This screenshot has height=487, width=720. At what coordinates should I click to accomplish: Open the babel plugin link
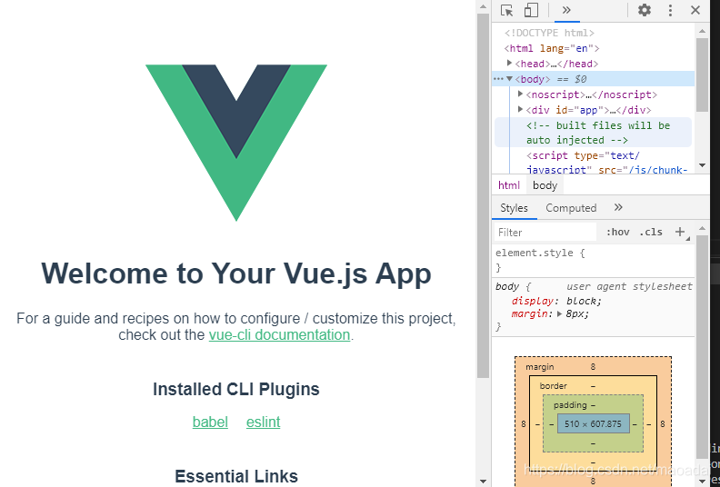pos(210,422)
